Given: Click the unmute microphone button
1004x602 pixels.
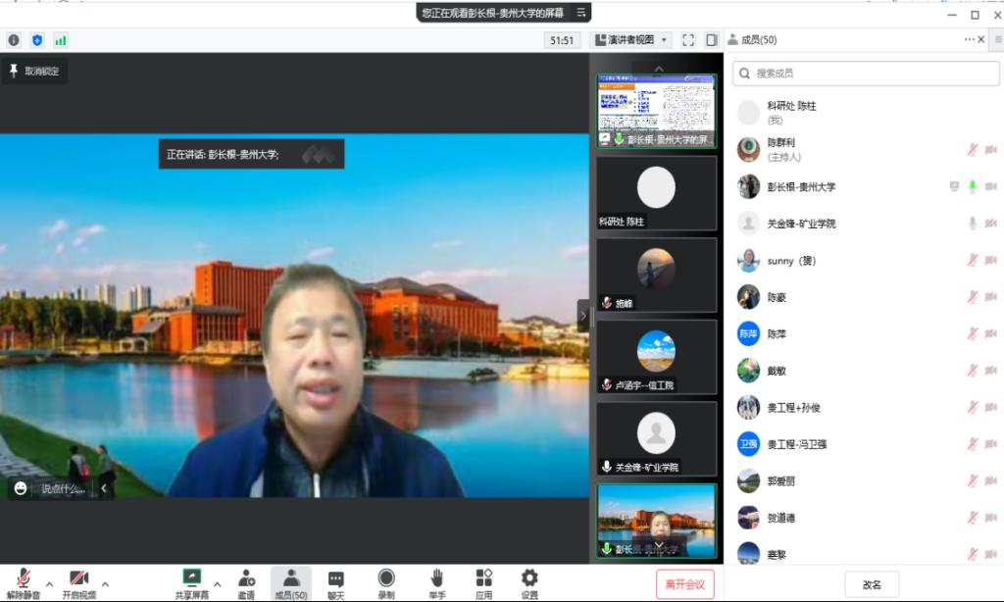Looking at the screenshot, I should [24, 578].
